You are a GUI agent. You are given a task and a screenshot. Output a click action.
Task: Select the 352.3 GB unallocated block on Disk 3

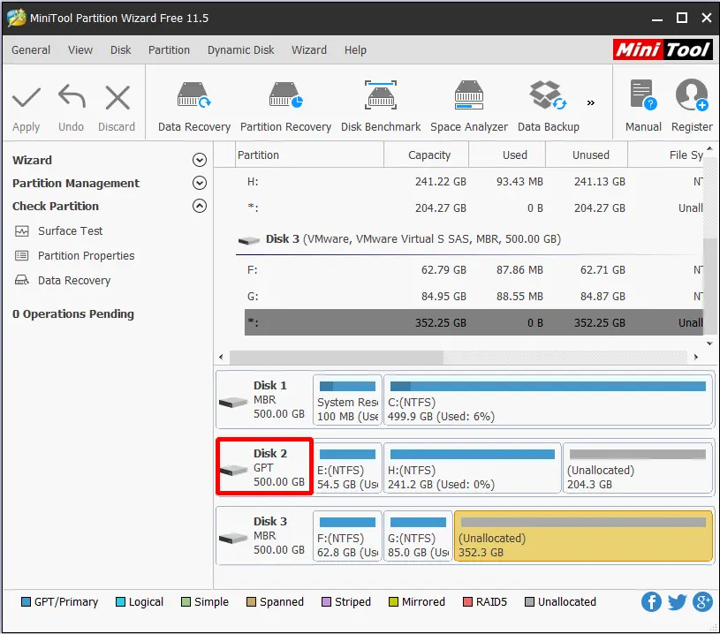point(583,536)
